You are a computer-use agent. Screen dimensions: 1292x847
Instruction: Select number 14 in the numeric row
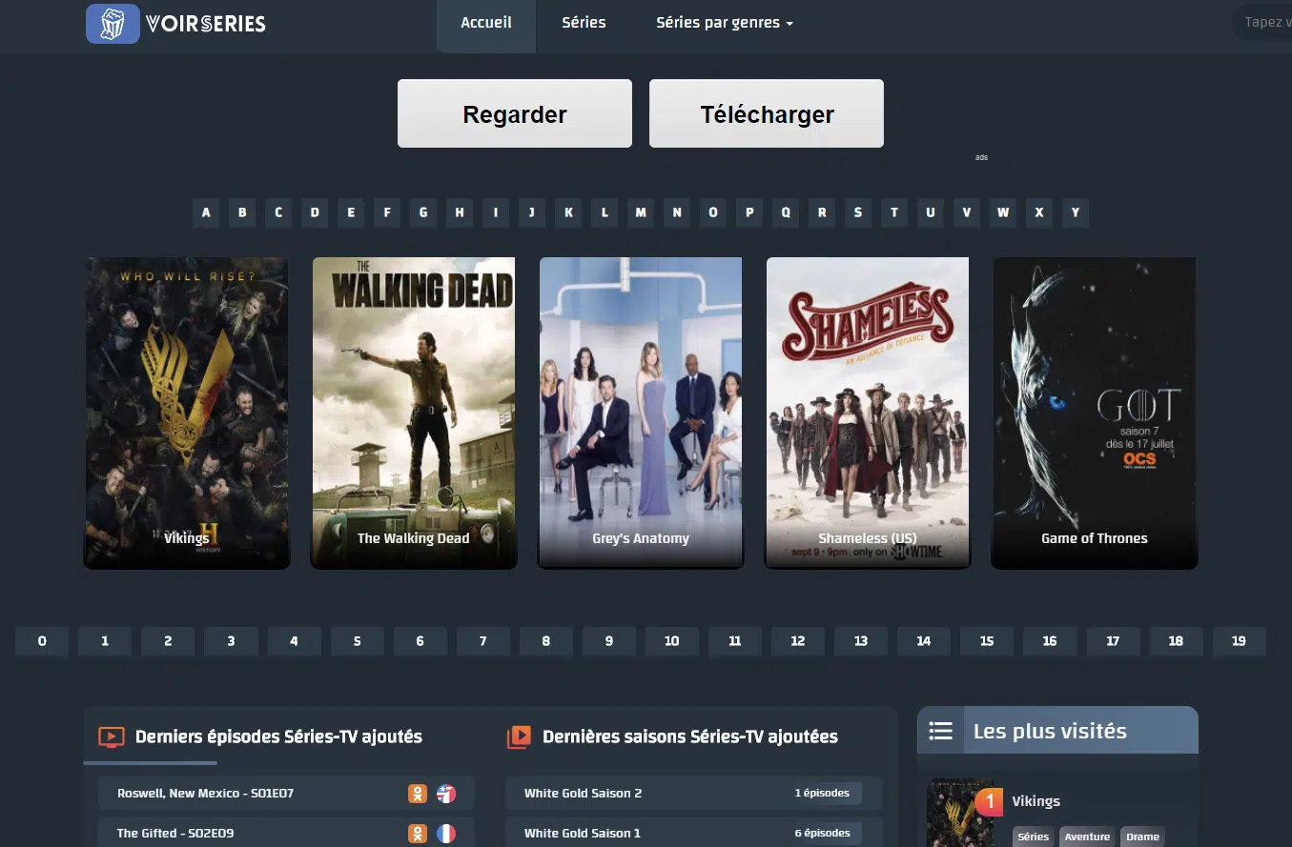click(x=924, y=641)
